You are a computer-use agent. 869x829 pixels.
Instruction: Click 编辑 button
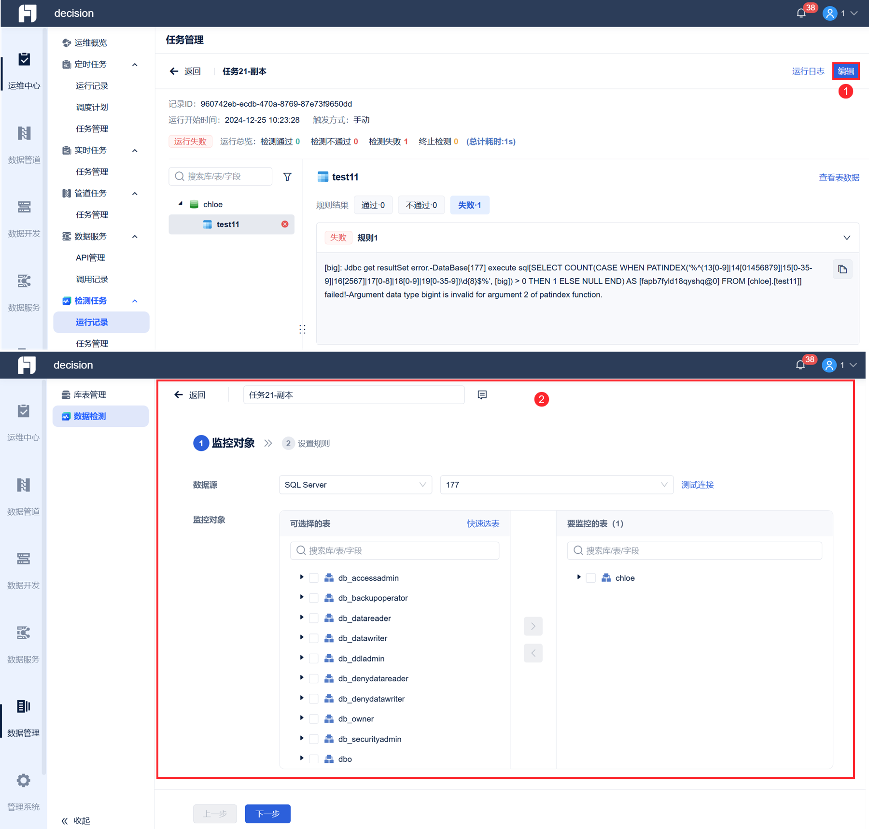[845, 71]
